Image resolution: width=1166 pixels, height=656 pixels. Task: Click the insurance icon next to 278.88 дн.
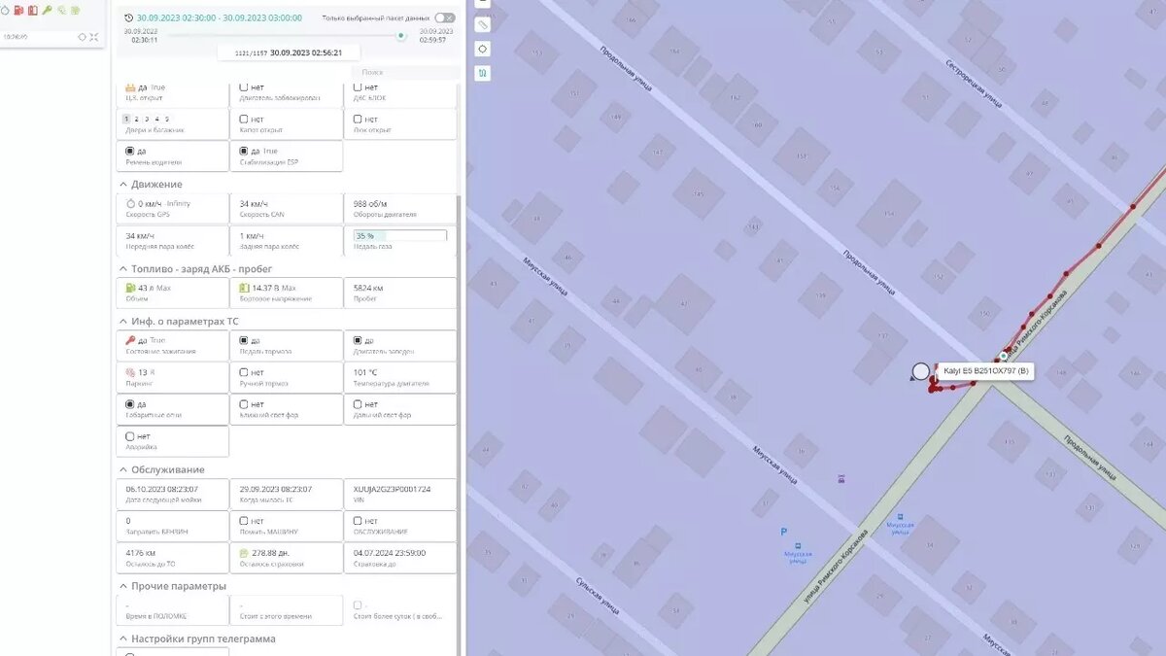(245, 553)
